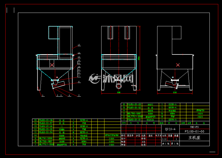Select GB/T70.1-2000 in parts list row 7
Image resolution: width=222 pixels, height=158 pixels.
pyautogui.click(x=46, y=144)
